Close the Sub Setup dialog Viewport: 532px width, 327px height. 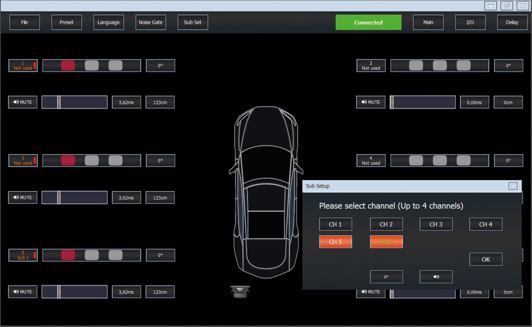(512, 186)
